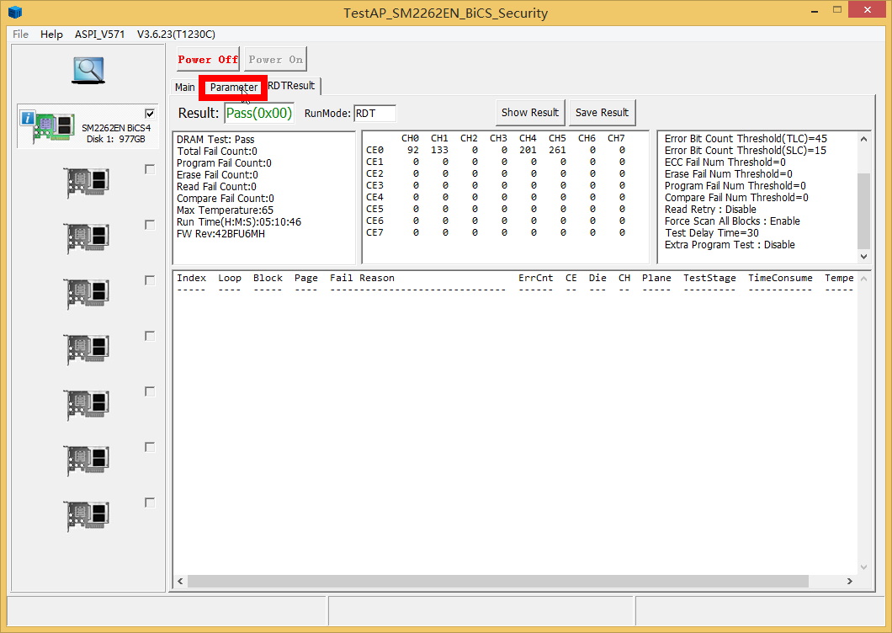The image size is (892, 633).
Task: Click the fourth empty SSD slot icon
Action: click(x=88, y=349)
